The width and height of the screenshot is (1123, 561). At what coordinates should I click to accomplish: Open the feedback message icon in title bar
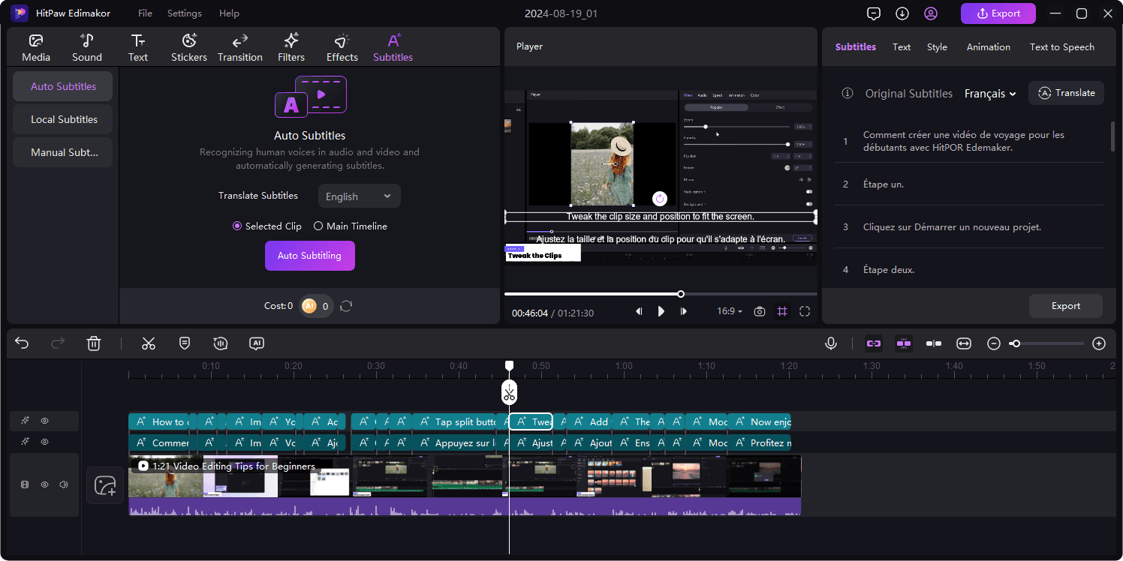[x=874, y=13]
